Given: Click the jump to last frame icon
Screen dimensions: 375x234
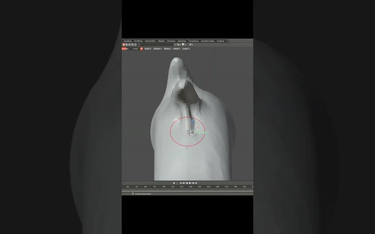Looking at the screenshot, I should (x=196, y=183).
